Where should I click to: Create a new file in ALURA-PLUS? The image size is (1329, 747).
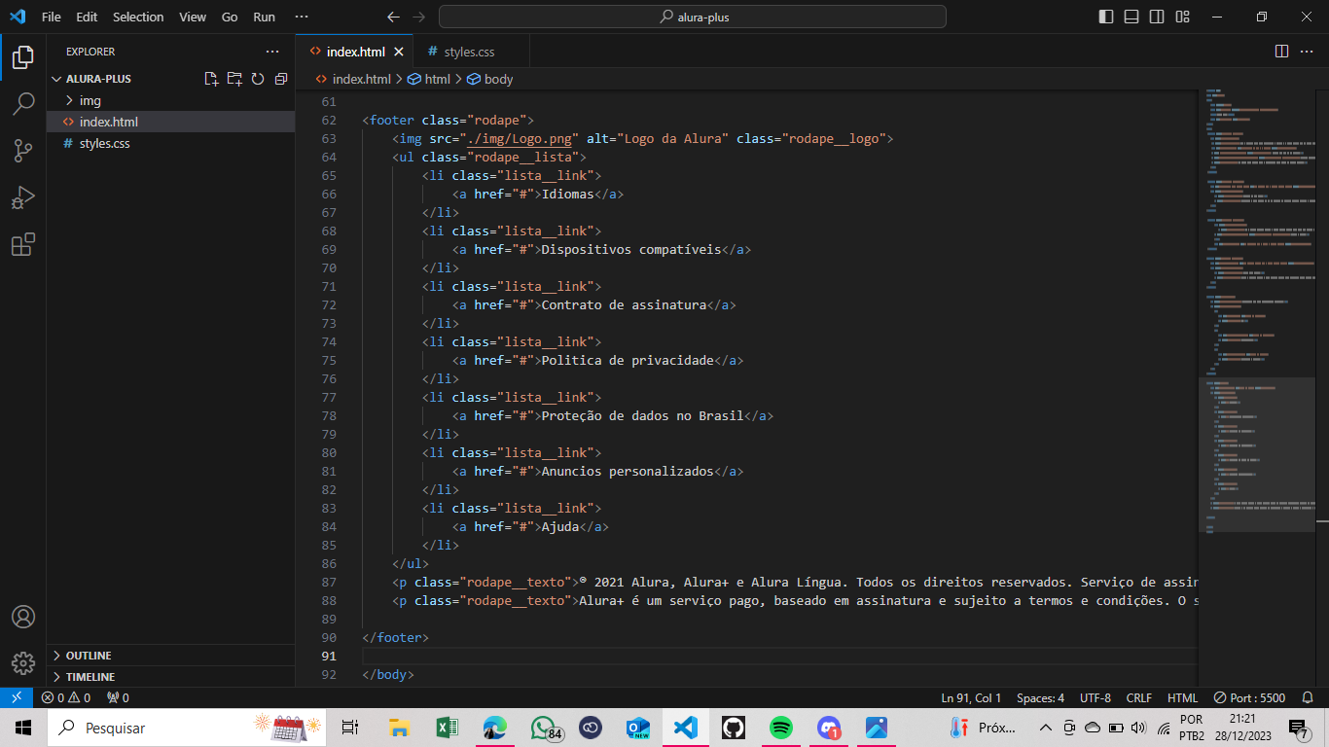pyautogui.click(x=211, y=79)
